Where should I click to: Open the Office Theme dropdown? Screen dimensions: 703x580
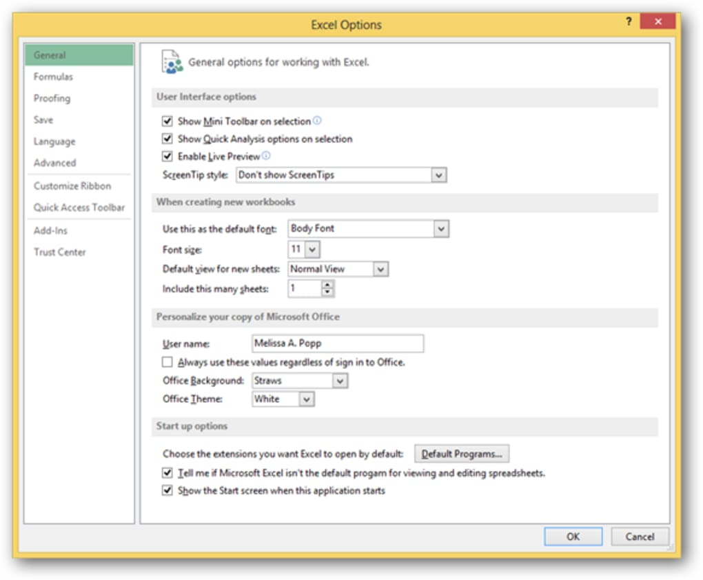(x=307, y=399)
